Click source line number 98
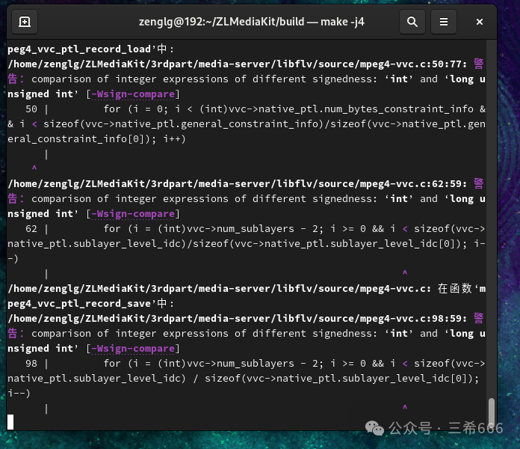Screen dimensions: 520x449 pos(31,363)
